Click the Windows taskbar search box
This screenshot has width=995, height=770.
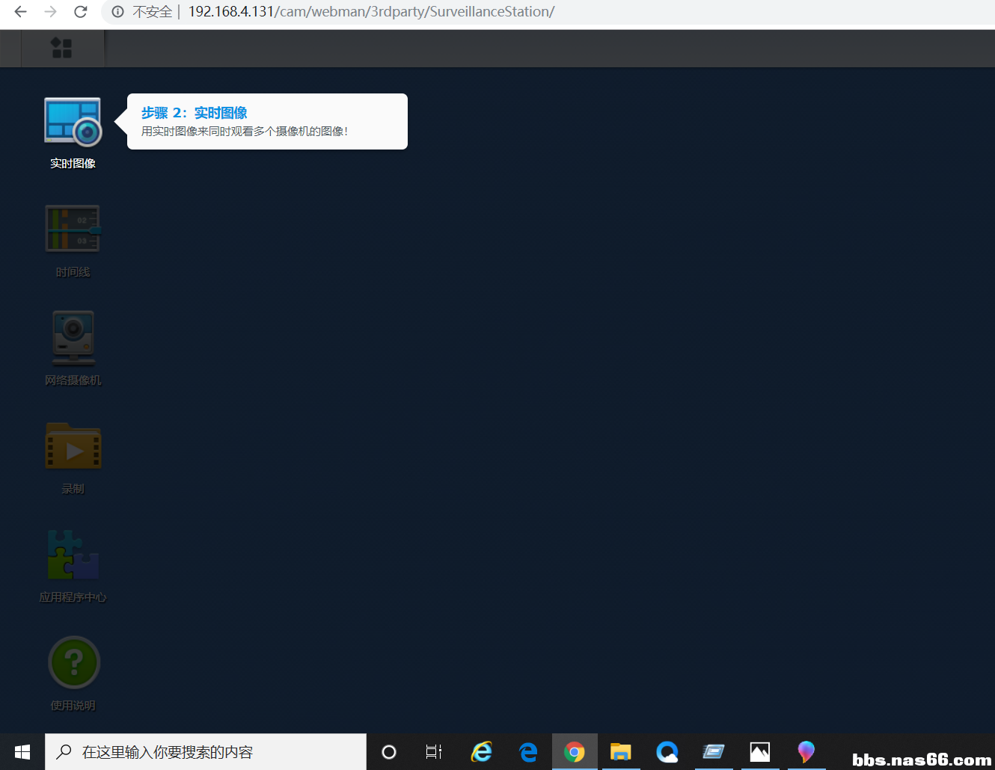pos(206,752)
